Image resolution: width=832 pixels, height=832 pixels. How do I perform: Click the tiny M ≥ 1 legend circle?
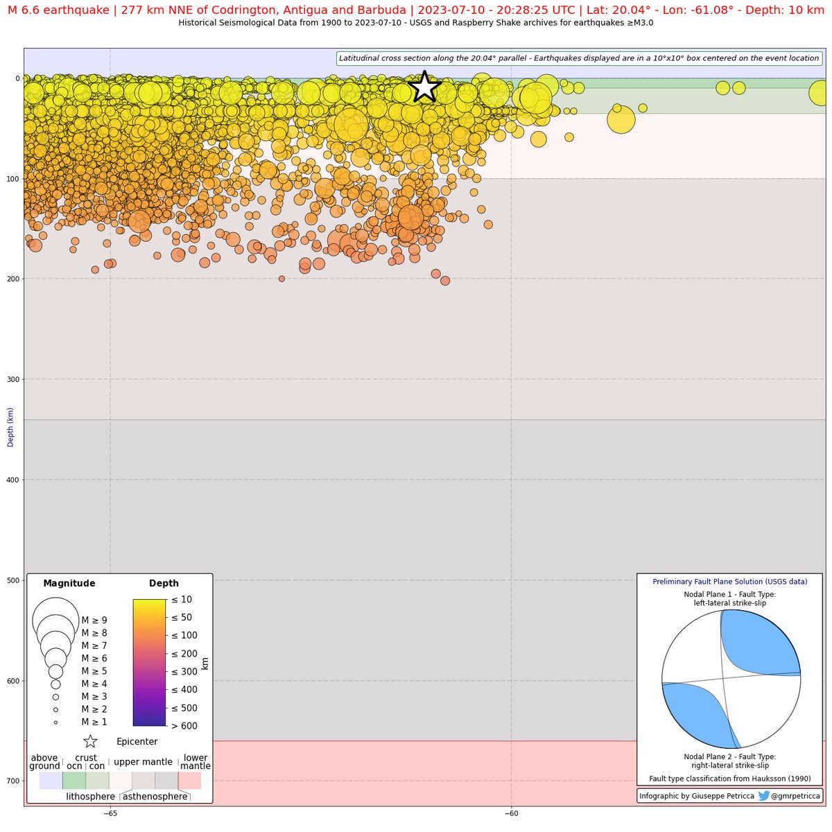(55, 722)
